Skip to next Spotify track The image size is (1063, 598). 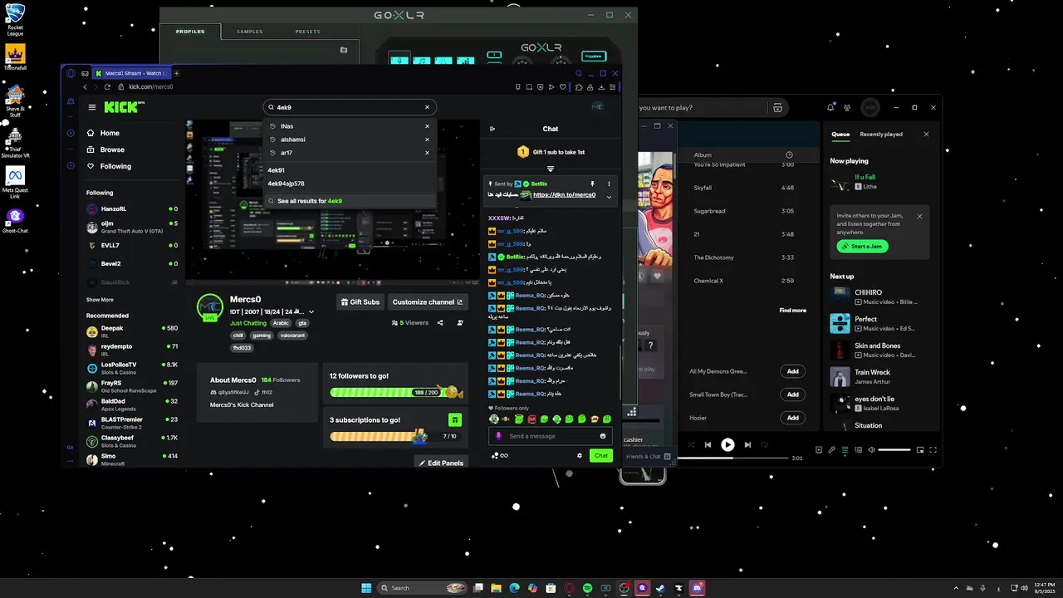[x=747, y=444]
